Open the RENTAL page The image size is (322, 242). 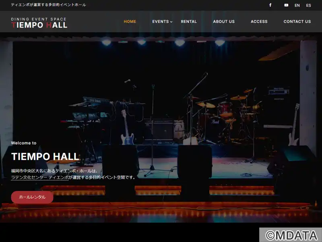tap(189, 21)
